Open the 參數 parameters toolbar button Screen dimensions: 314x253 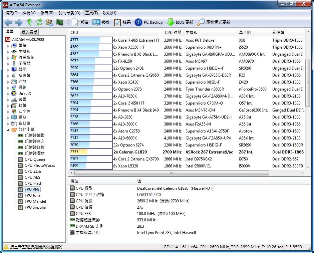click(101, 22)
